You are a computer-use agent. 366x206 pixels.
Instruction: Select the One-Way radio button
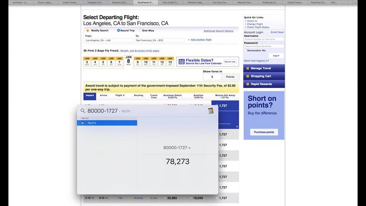coord(140,30)
